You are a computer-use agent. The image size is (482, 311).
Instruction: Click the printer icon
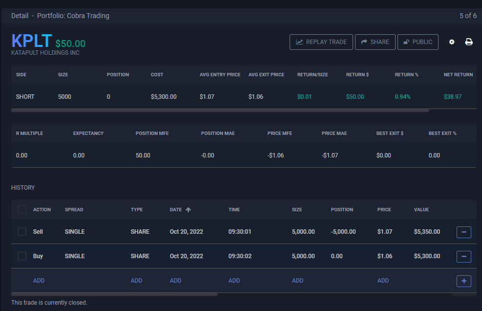click(x=469, y=42)
